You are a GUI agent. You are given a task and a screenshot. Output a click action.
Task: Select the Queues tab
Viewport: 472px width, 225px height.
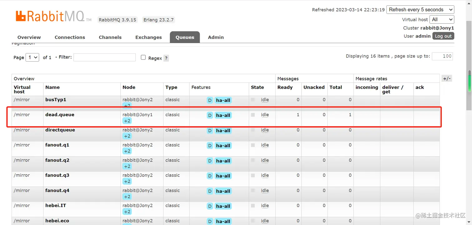(x=185, y=37)
